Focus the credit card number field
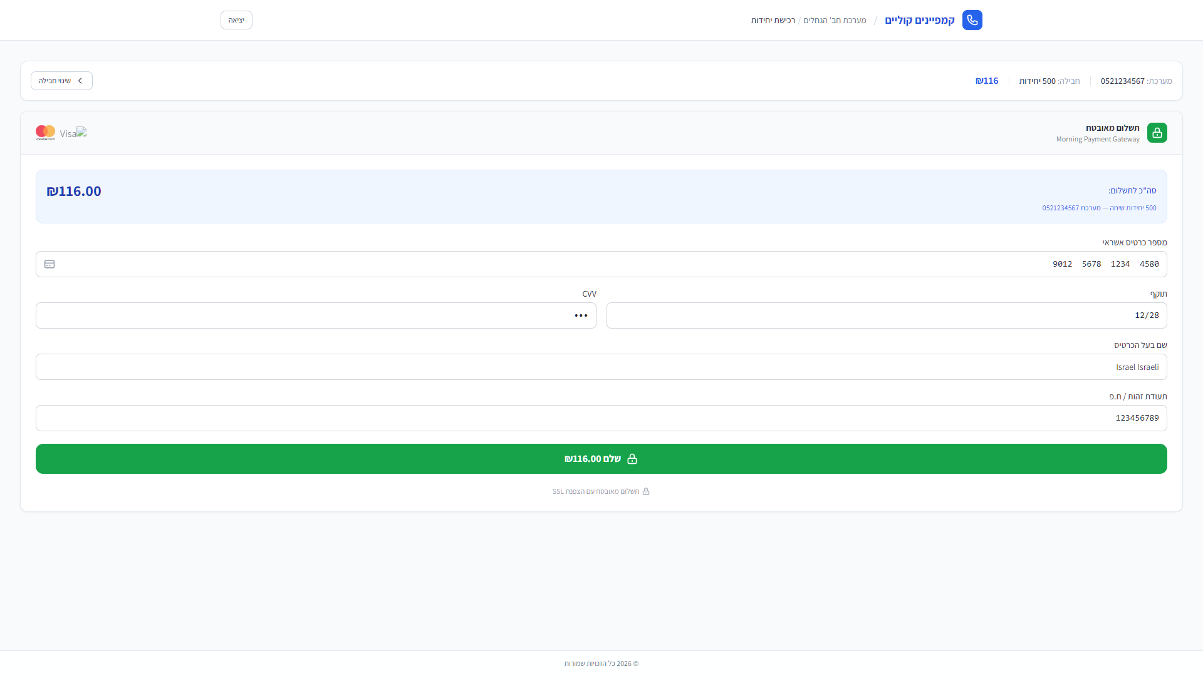This screenshot has width=1203, height=676. point(601,264)
